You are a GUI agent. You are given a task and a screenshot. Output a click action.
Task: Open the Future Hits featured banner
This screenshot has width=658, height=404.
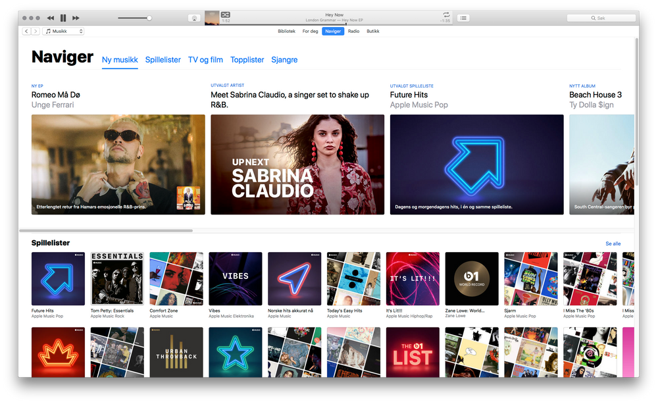pos(476,164)
